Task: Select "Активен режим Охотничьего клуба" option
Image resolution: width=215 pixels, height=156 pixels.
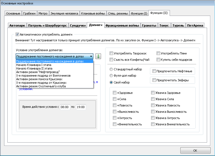Action: (55, 86)
